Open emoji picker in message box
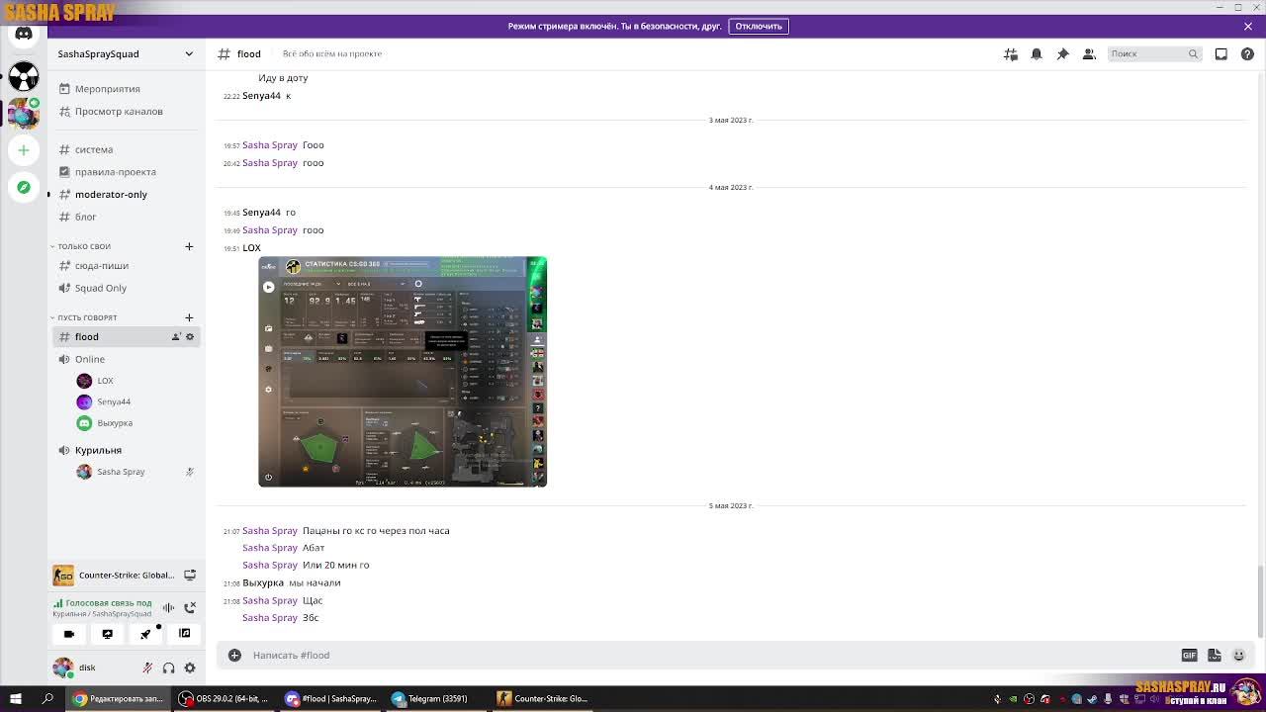The height and width of the screenshot is (712, 1266). click(1238, 655)
